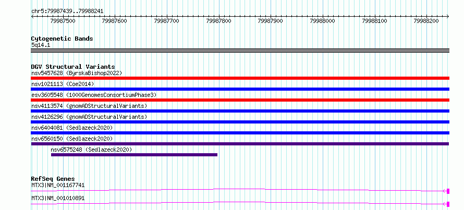
Task: Click the RefSeq Genes track title
Action: (x=53, y=179)
